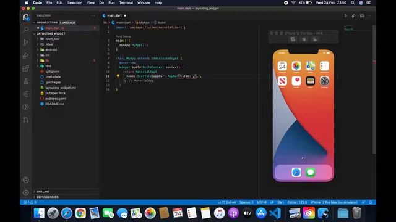
Task: Open Settings app on the iPhone simulator
Action: tap(324, 81)
